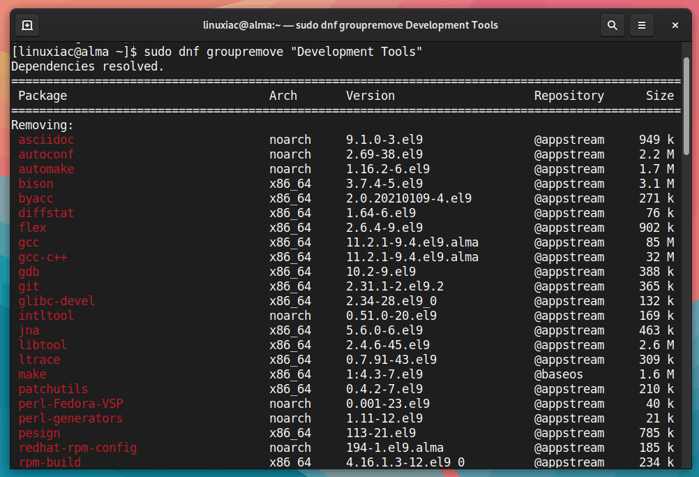699x477 pixels.
Task: Click the 463 k size value
Action: [x=656, y=330]
